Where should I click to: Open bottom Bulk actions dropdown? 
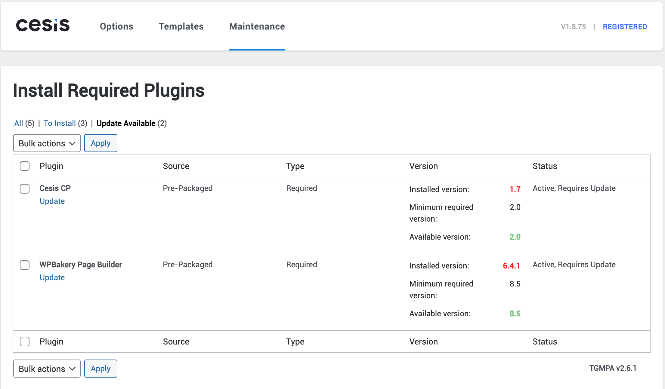point(47,369)
